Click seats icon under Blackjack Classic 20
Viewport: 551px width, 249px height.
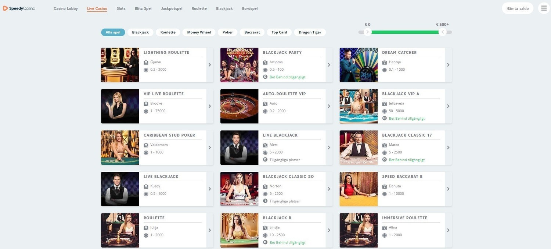click(x=265, y=201)
